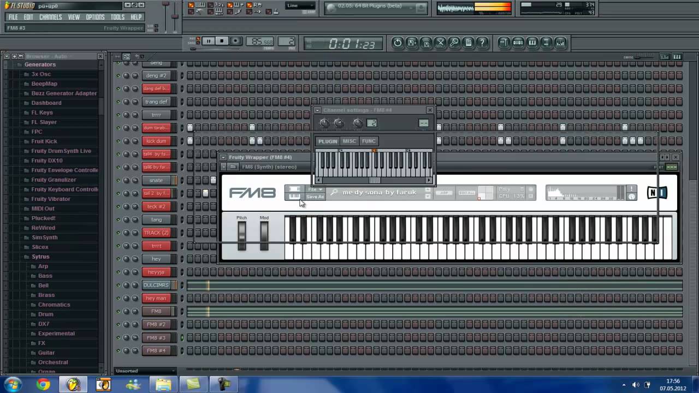Click the FM8 Save As button

point(315,196)
